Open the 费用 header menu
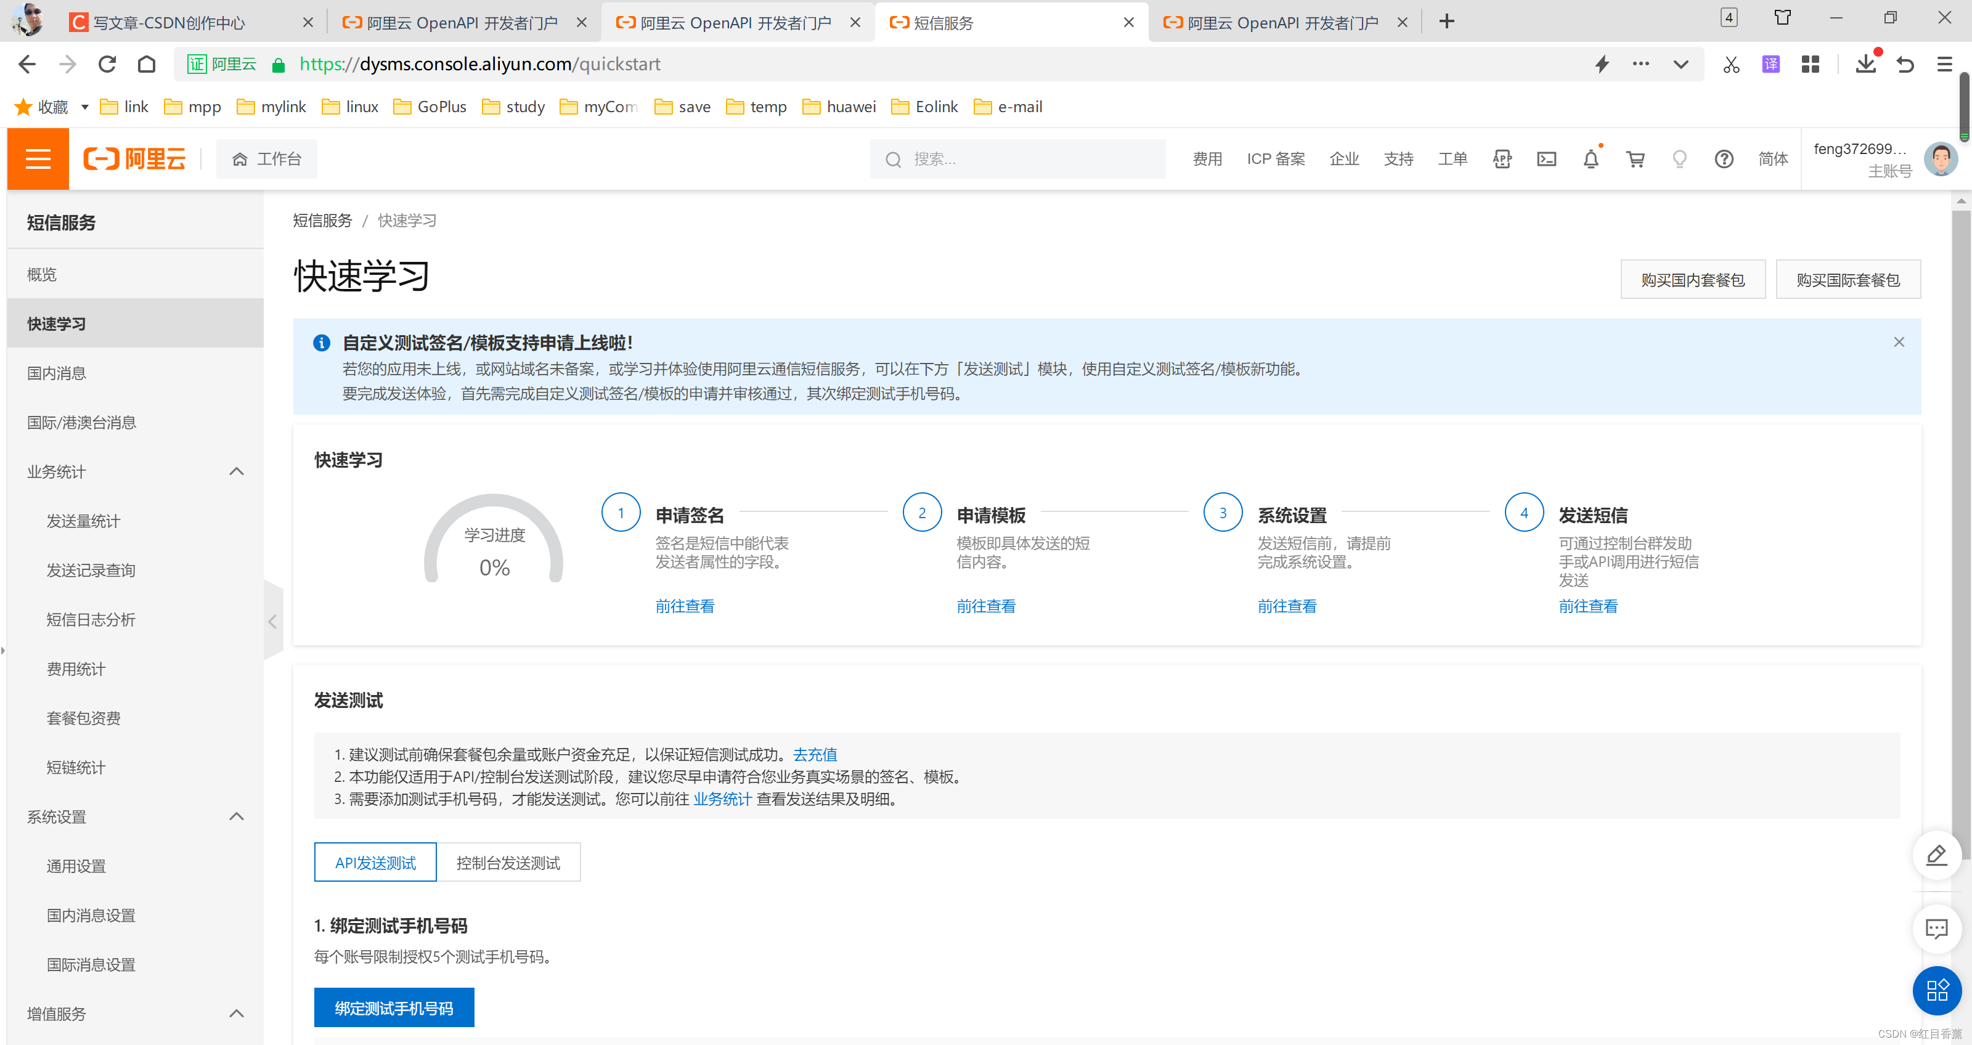Viewport: 1972px width, 1045px height. pyautogui.click(x=1207, y=158)
